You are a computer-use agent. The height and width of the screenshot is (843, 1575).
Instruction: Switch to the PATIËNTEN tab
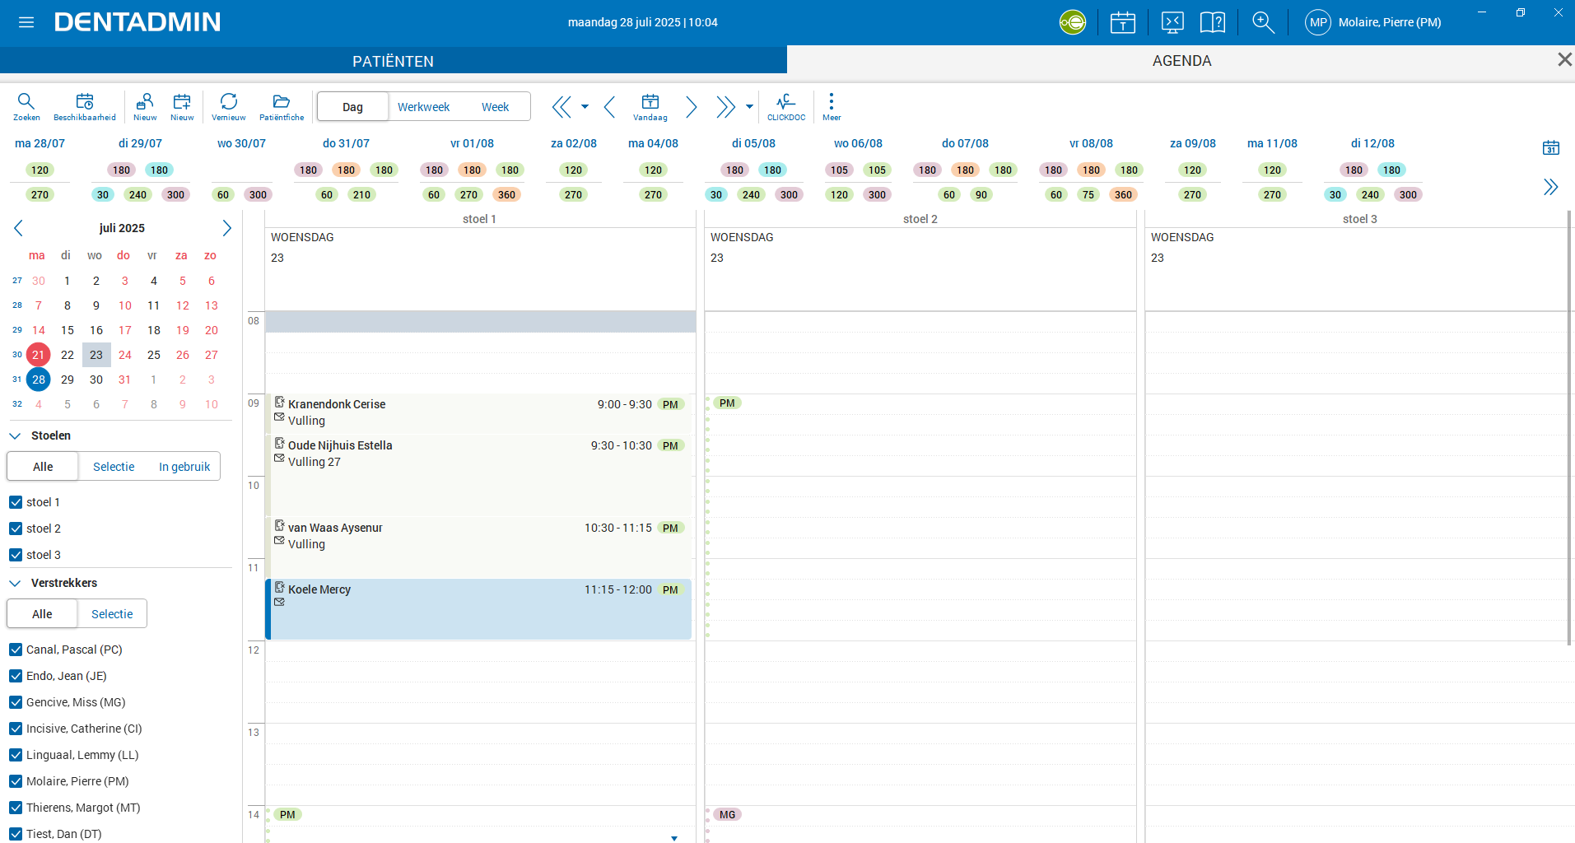(393, 61)
